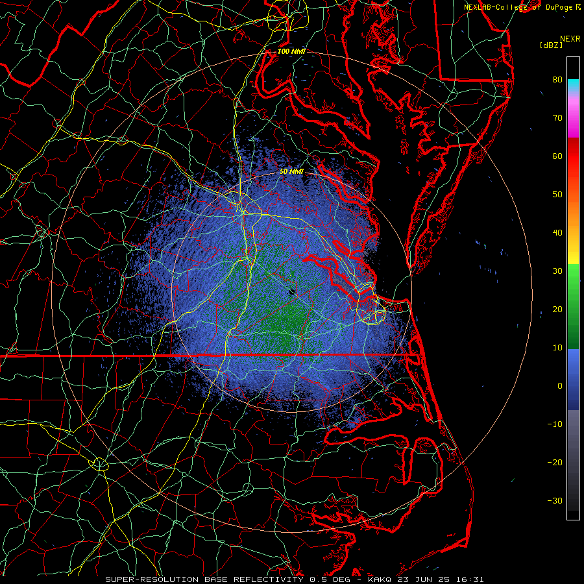Click the 30 dBZ scale label

[x=557, y=271]
